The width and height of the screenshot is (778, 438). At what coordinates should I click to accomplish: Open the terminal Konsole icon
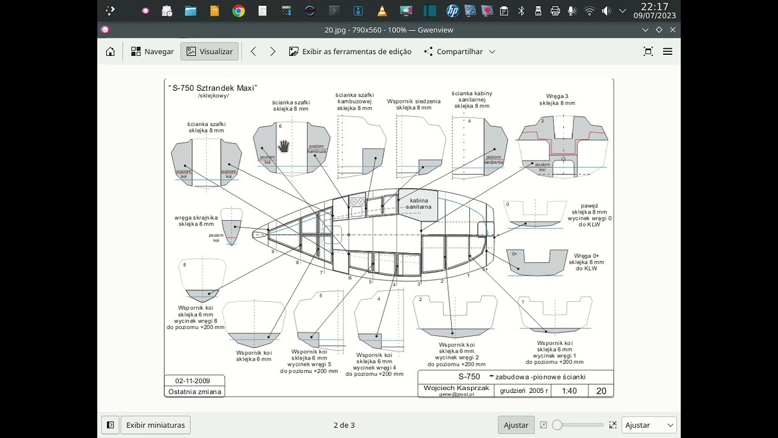click(334, 10)
